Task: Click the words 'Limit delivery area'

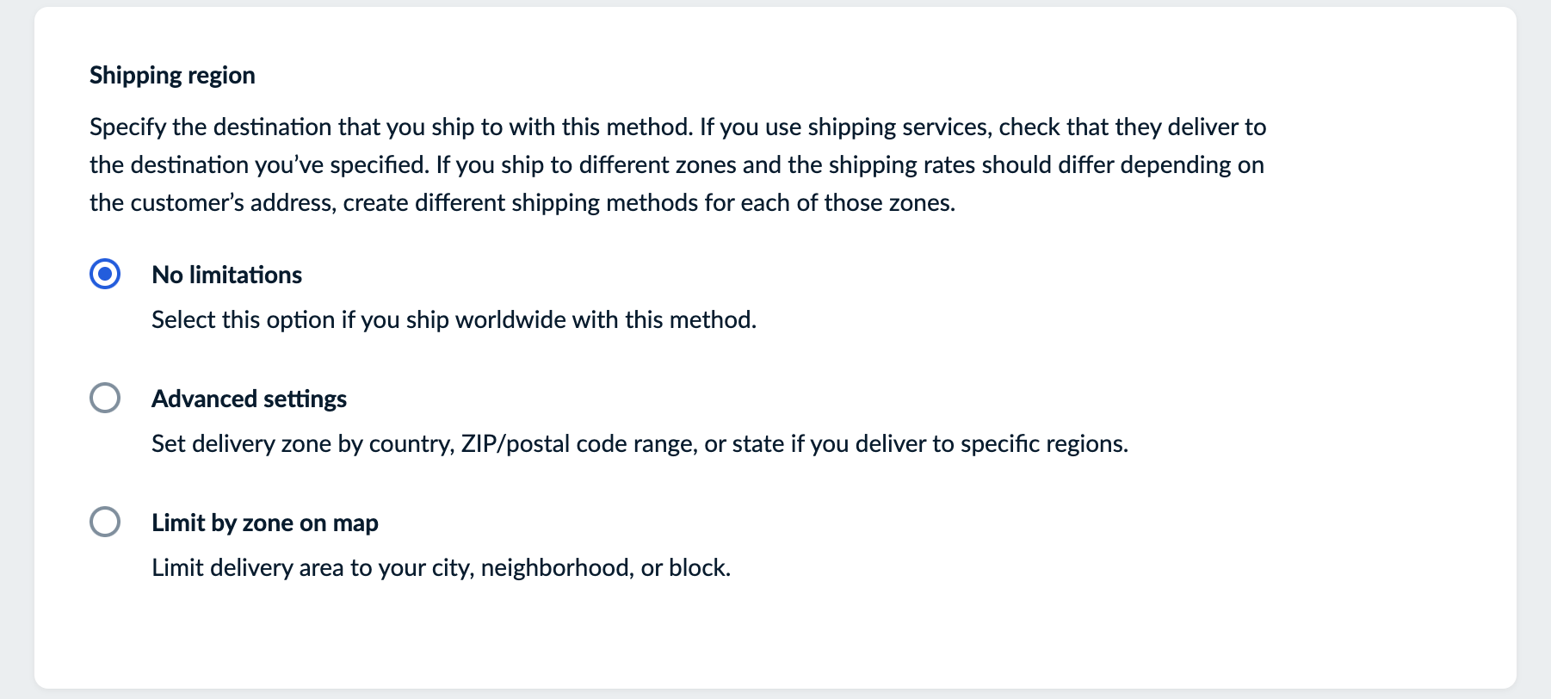Action: 248,567
